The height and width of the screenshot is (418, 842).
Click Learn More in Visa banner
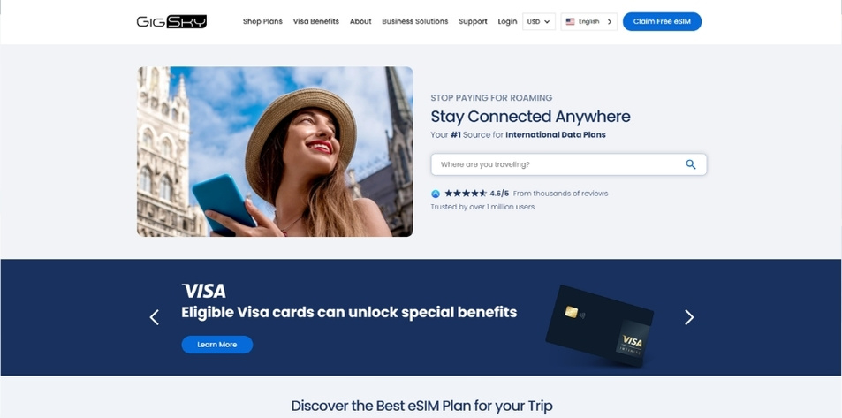click(x=217, y=345)
